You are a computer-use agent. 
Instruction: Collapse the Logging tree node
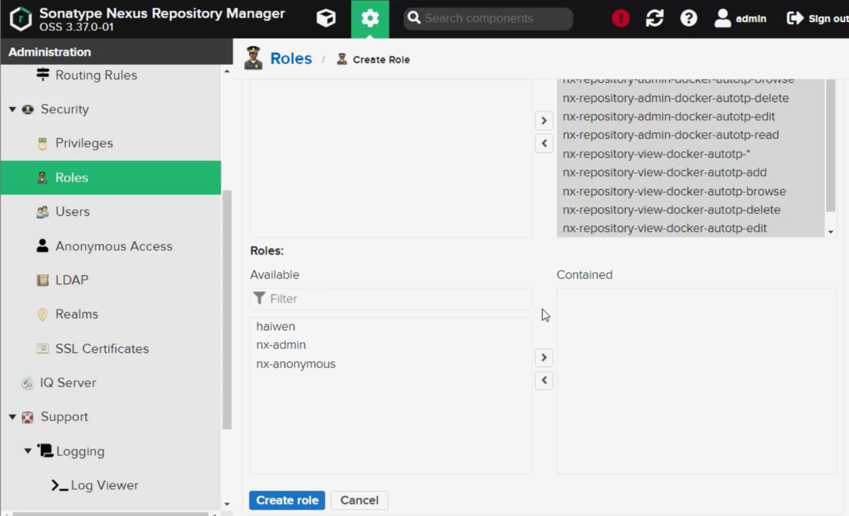tap(28, 451)
